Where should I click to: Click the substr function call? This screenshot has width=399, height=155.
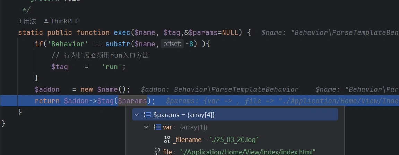(116, 44)
